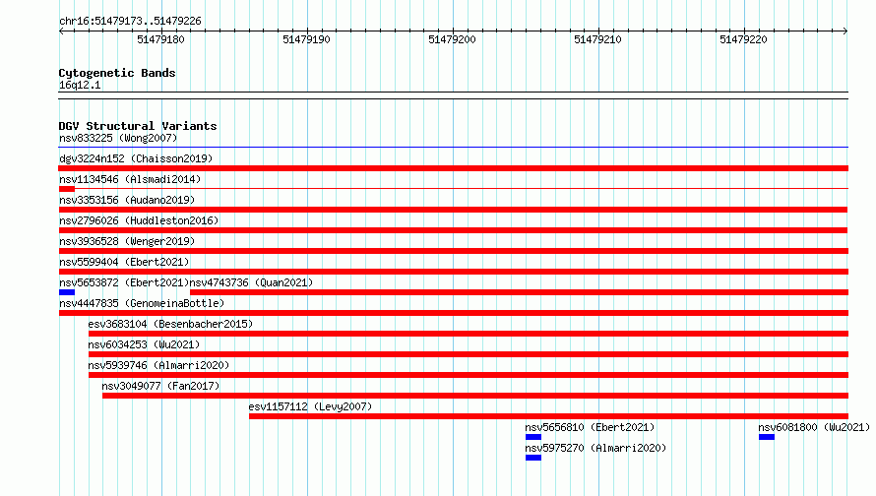This screenshot has height=496, width=876.
Task: Click the 16q12.1 cytogenetic band bar
Action: [x=453, y=95]
